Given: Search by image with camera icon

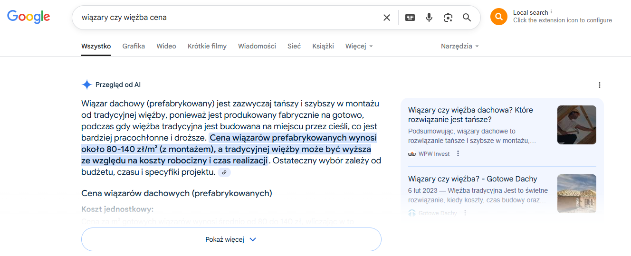Looking at the screenshot, I should 448,18.
